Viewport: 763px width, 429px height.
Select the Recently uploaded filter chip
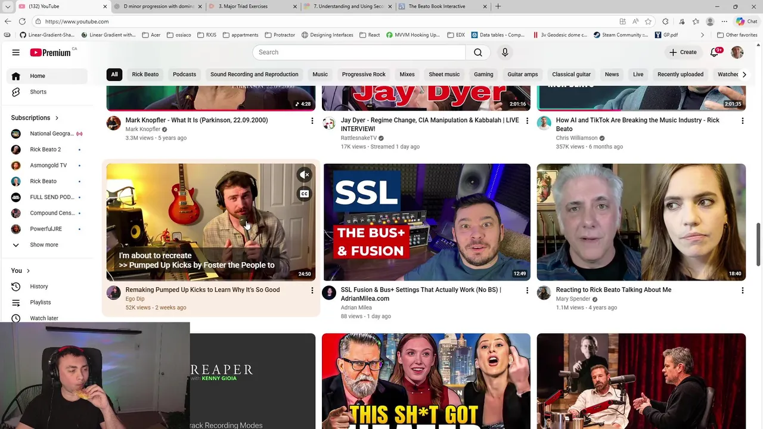(x=680, y=74)
